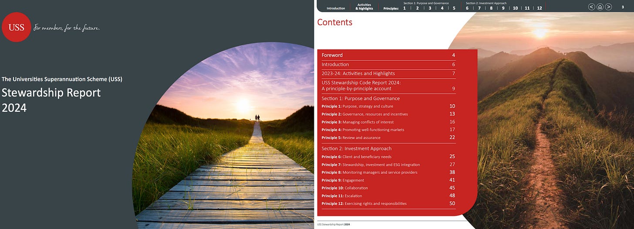Jump to Principle 2 in top navigation
This screenshot has height=229, width=634.
point(417,8)
